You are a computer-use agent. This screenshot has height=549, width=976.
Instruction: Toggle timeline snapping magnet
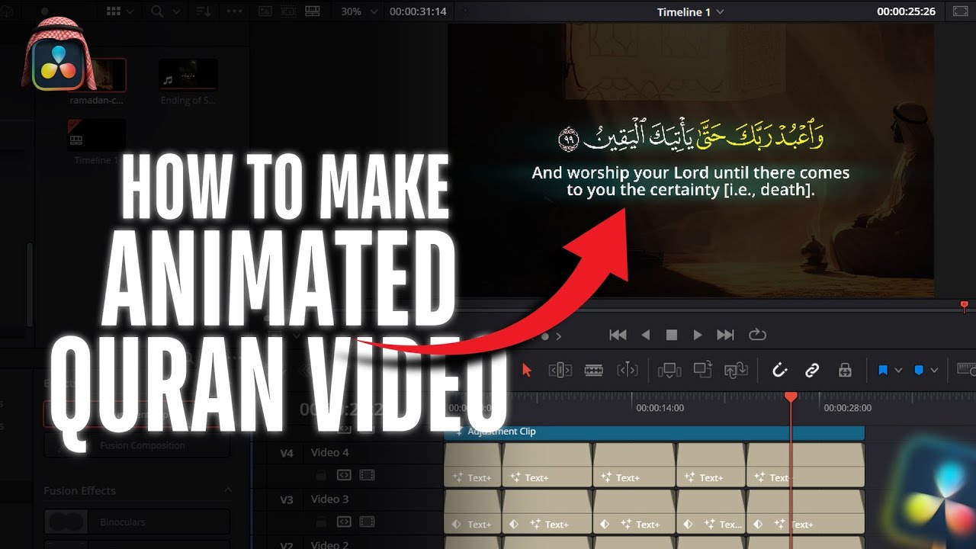pos(779,371)
